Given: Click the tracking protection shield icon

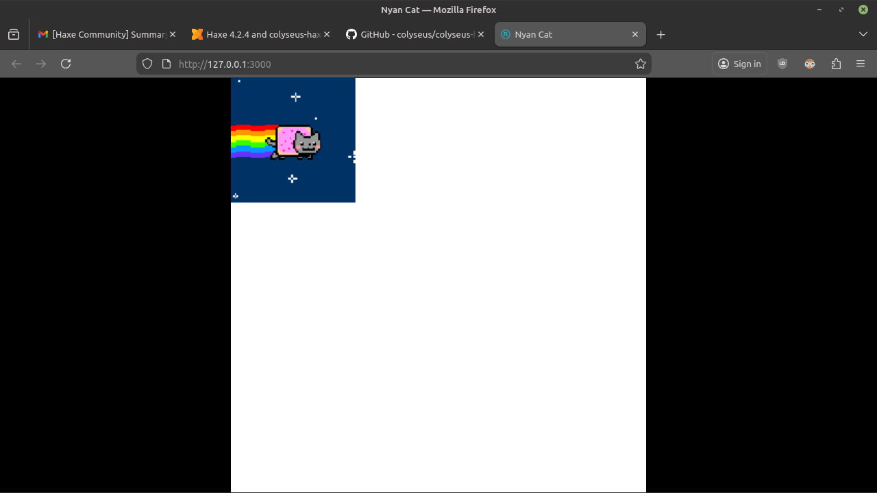Looking at the screenshot, I should tap(147, 64).
